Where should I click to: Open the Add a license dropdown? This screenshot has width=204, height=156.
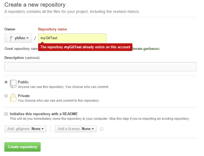tap(76, 129)
